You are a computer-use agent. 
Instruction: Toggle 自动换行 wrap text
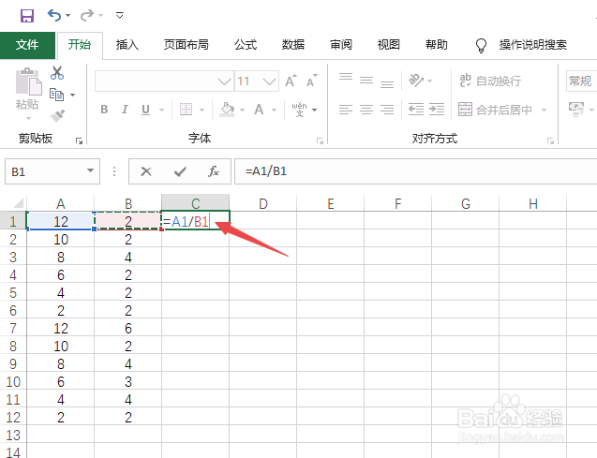tap(490, 81)
